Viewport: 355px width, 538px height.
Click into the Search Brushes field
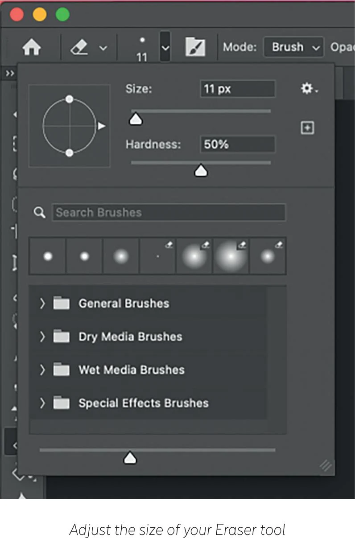point(169,213)
